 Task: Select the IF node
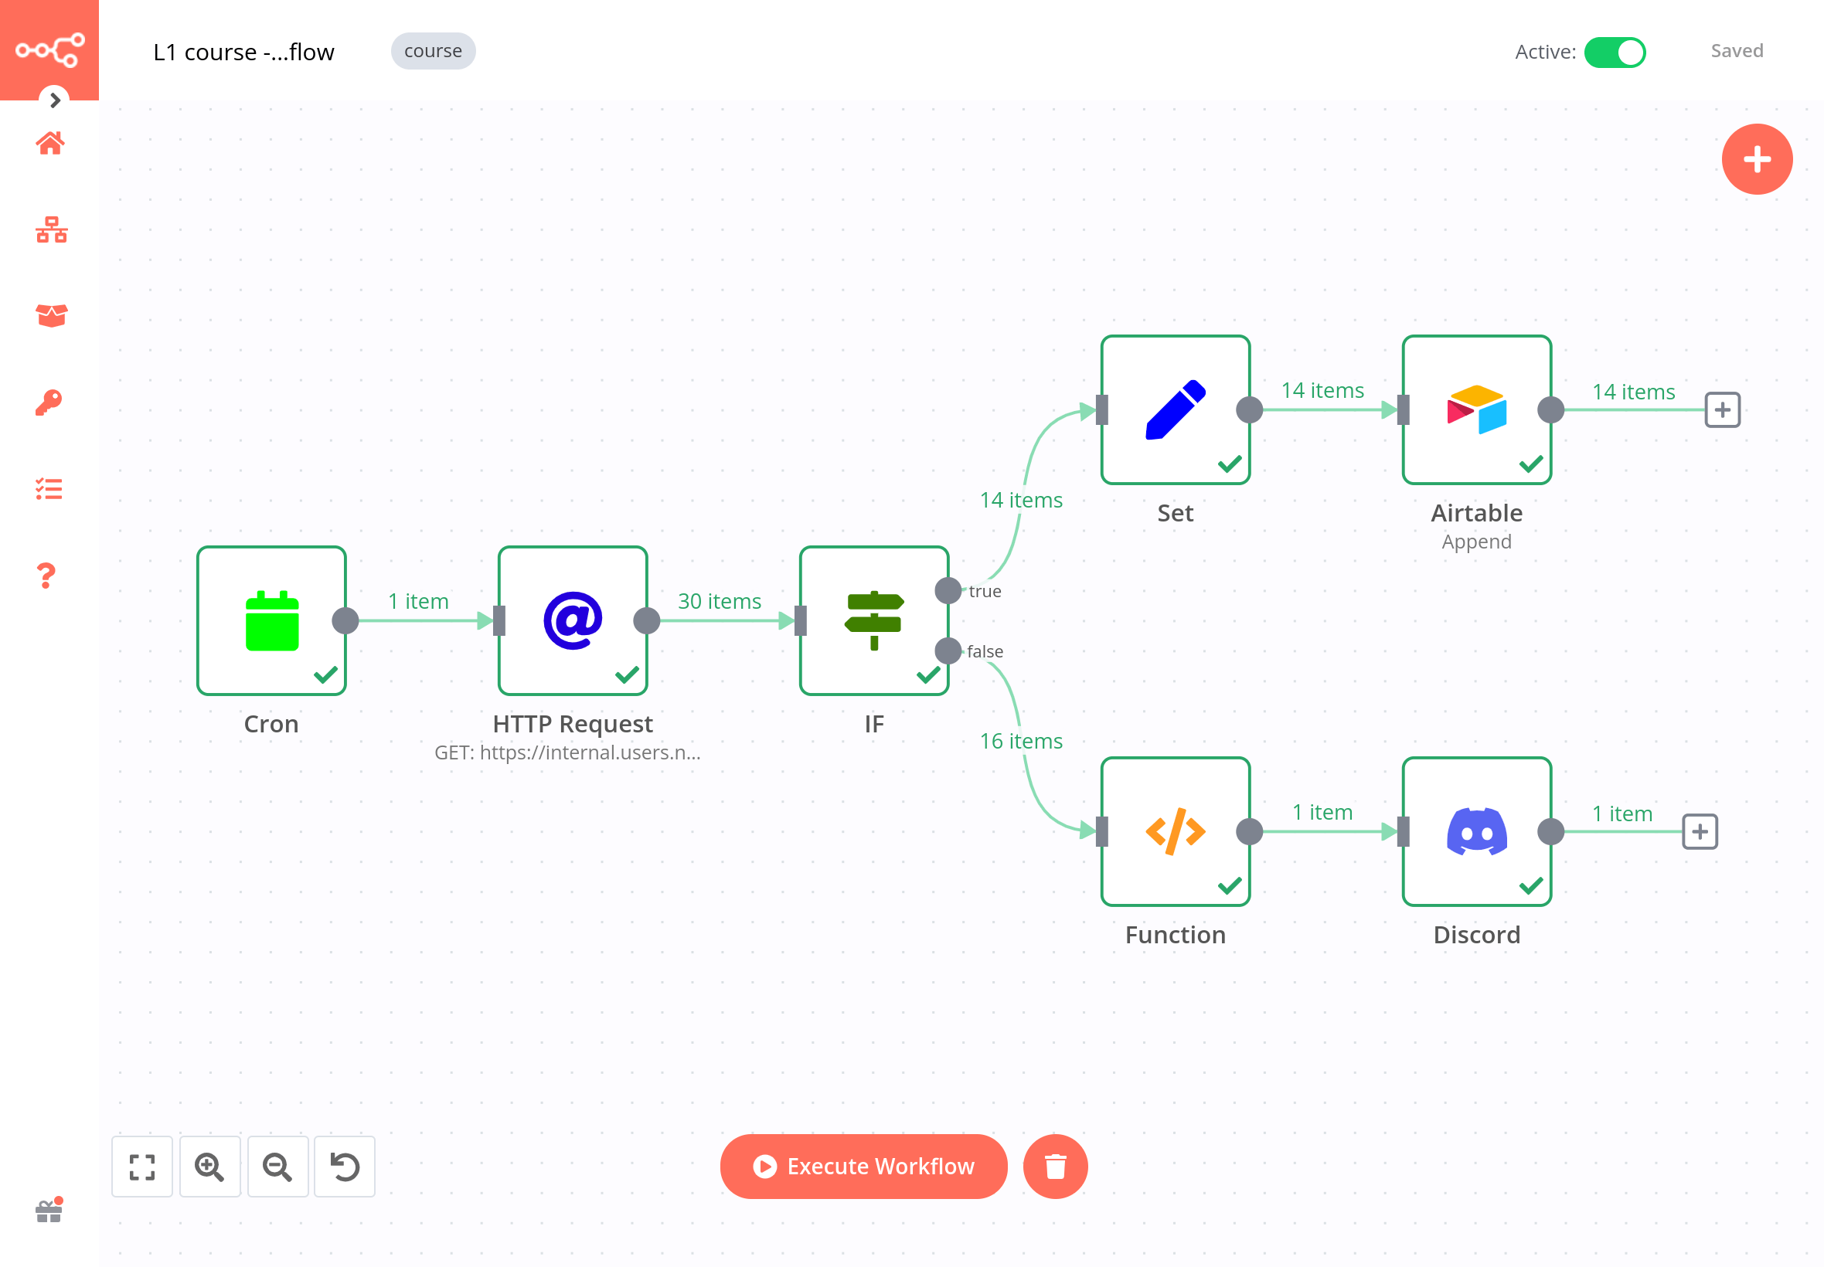[x=873, y=622]
